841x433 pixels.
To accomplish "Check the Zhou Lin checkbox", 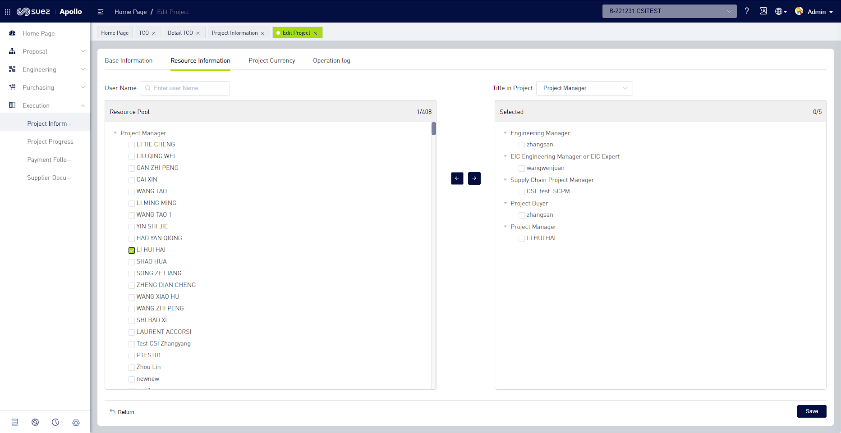I will 132,368.
